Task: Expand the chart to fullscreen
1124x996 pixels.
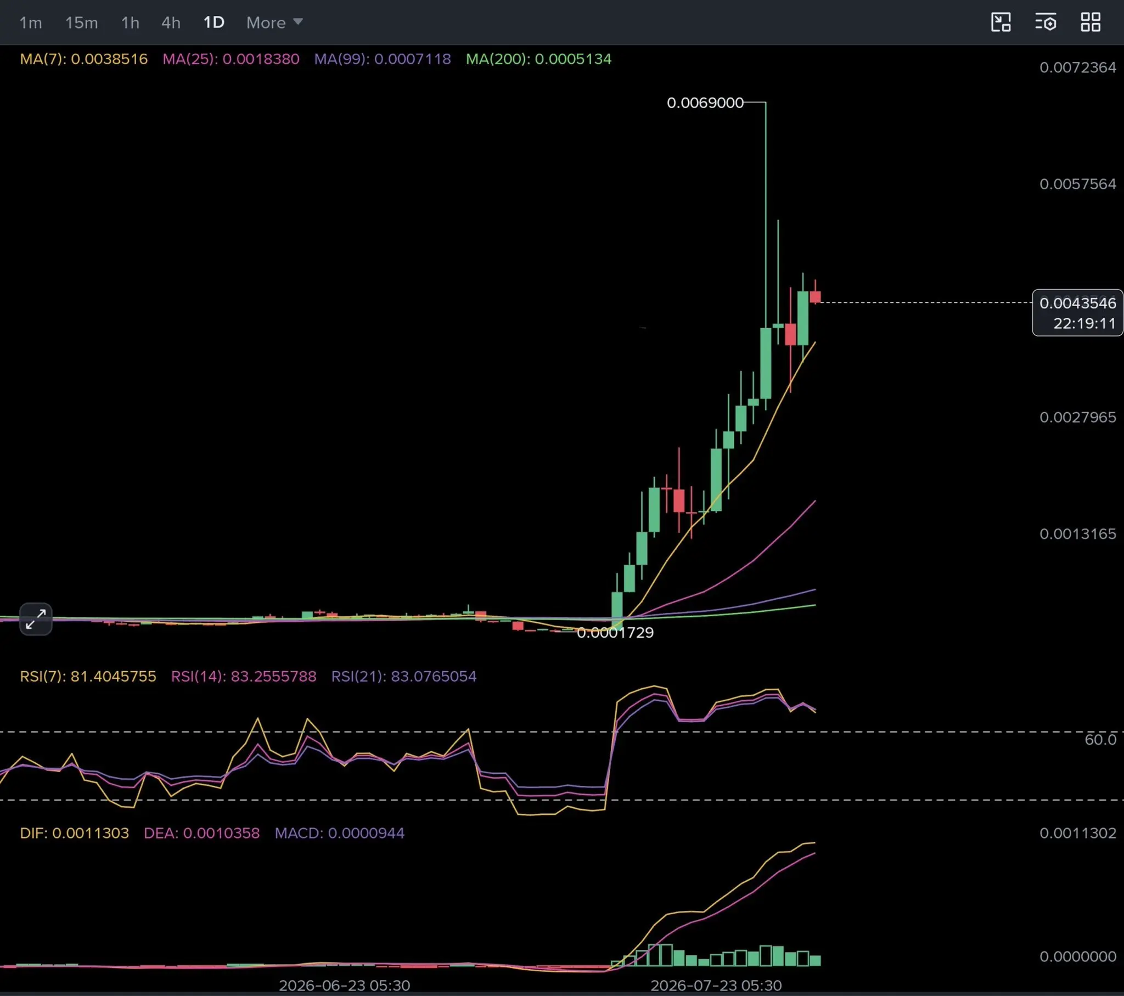Action: tap(36, 619)
